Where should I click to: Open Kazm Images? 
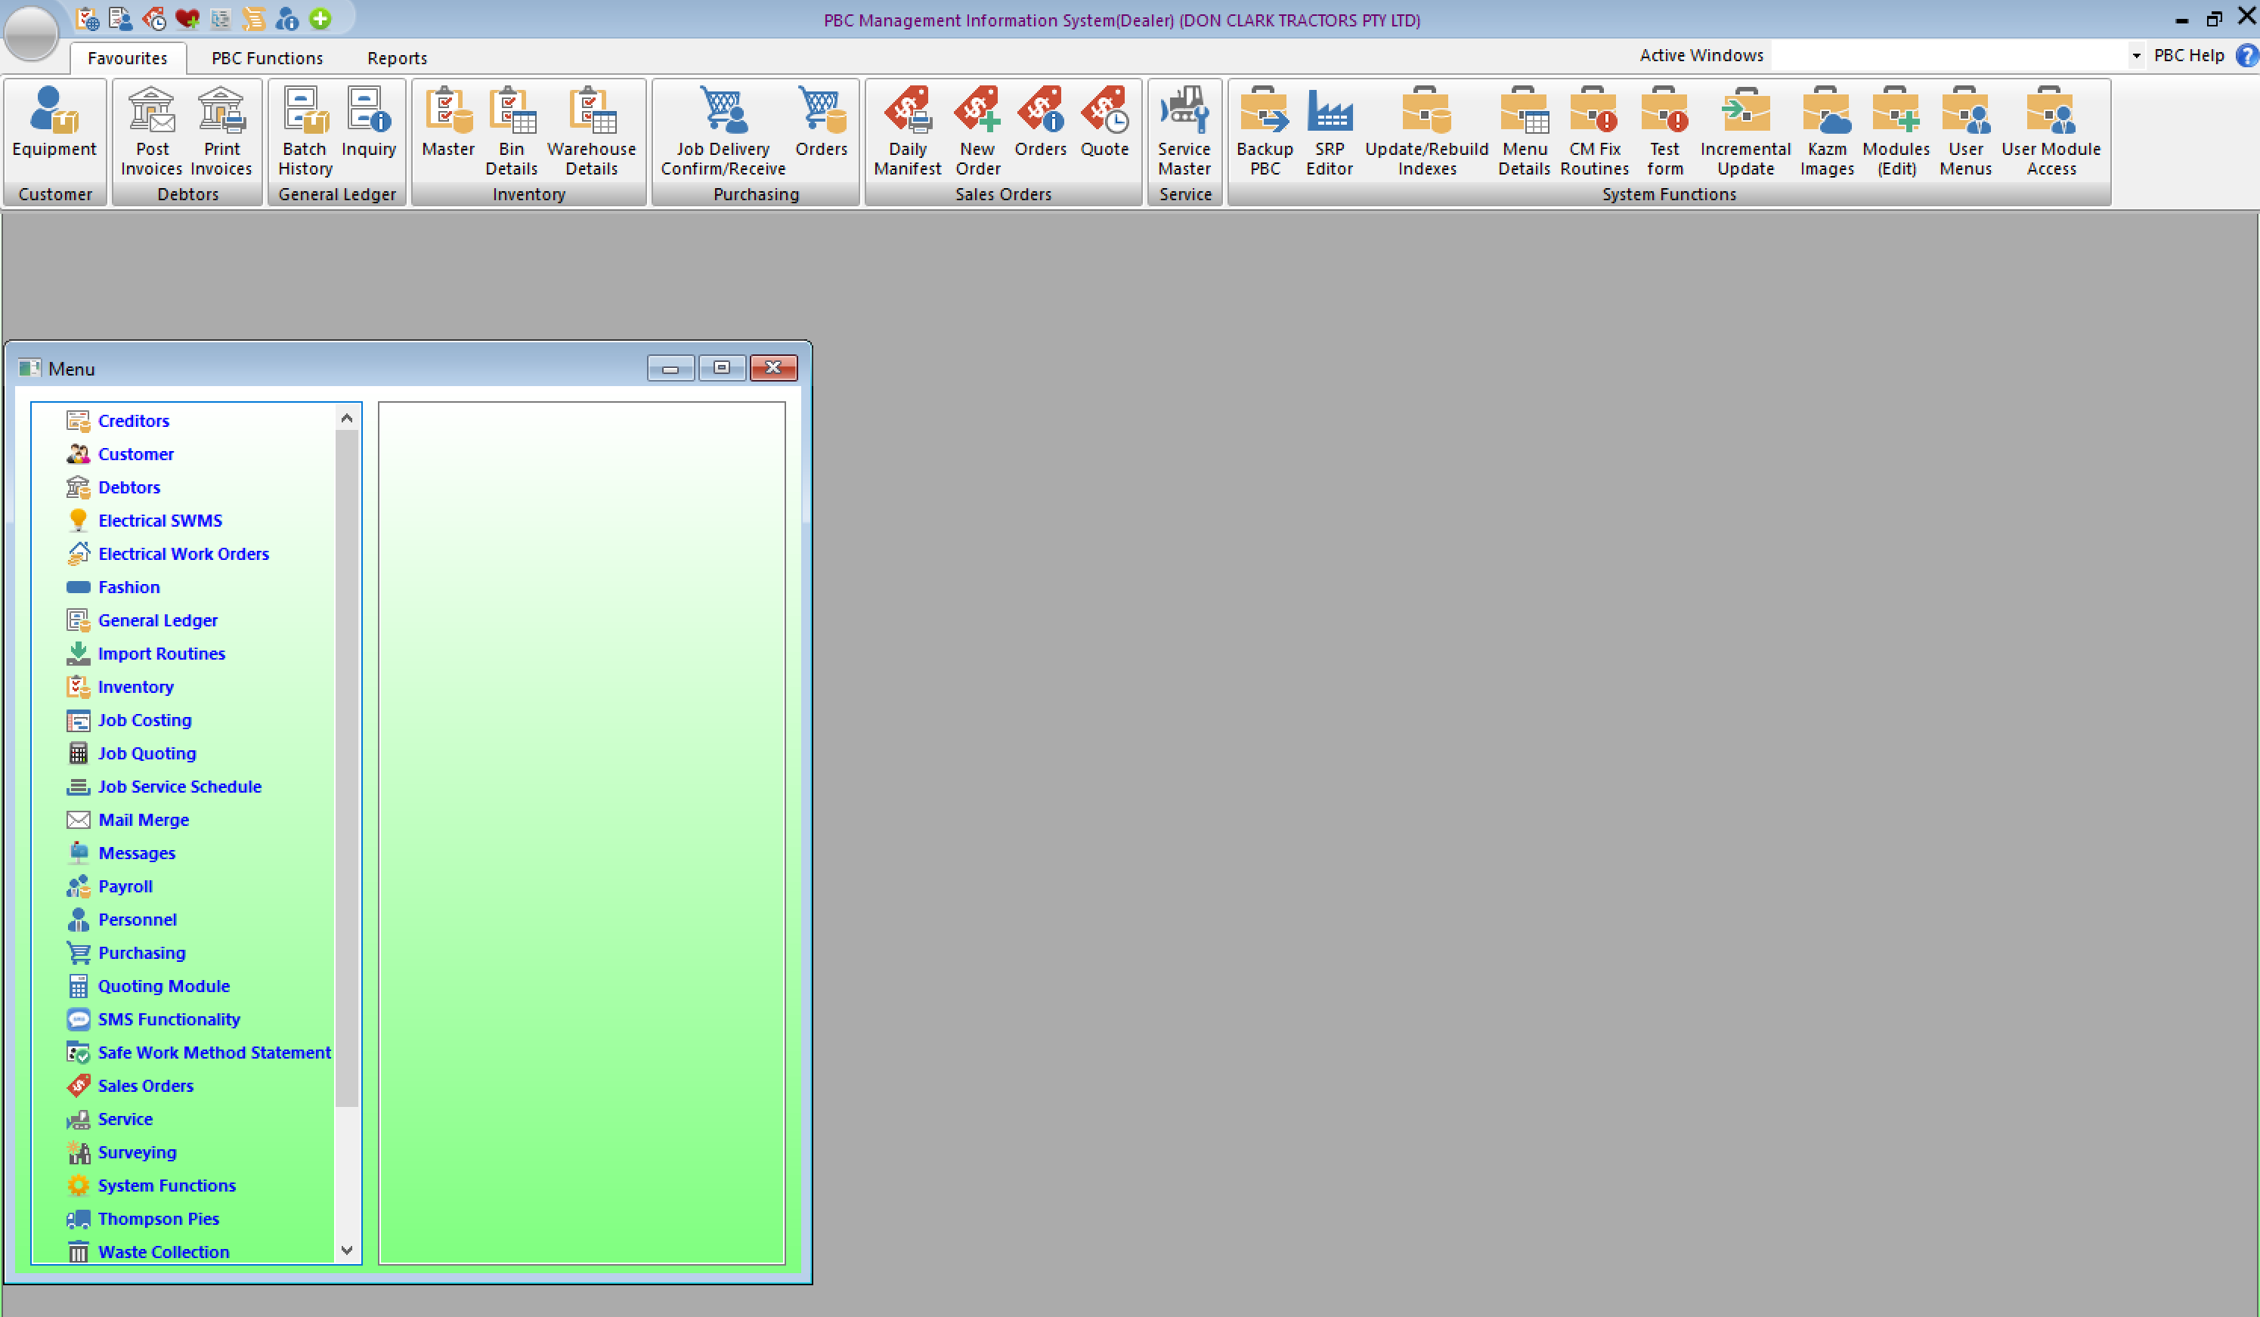[x=1827, y=131]
